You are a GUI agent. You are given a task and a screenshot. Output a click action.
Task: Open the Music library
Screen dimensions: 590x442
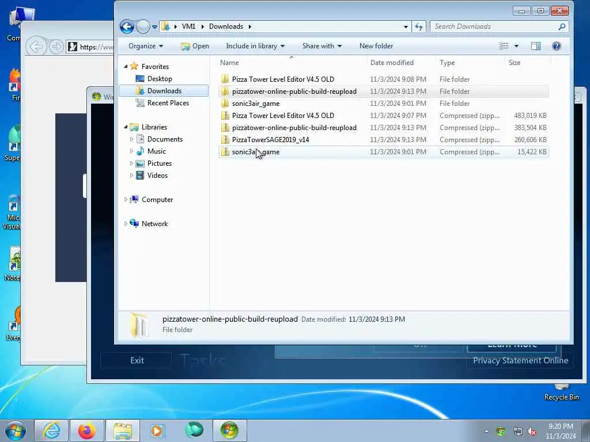(157, 151)
